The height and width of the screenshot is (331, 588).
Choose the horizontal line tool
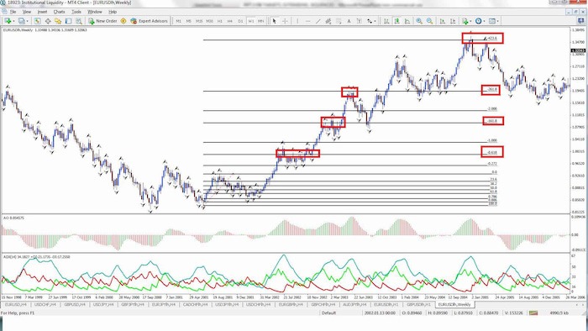pyautogui.click(x=307, y=21)
